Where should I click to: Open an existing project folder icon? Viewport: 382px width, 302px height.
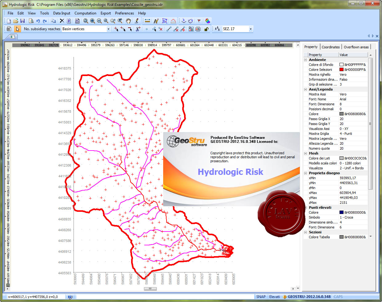[x=16, y=21]
